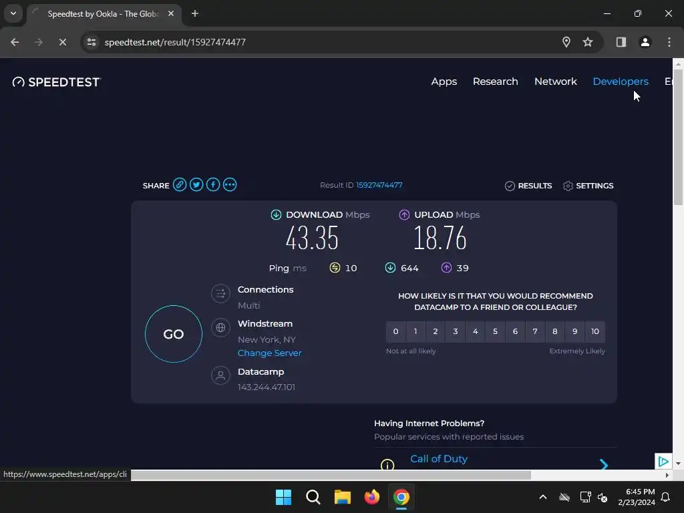Open the Developers menu
The image size is (684, 513).
click(621, 81)
